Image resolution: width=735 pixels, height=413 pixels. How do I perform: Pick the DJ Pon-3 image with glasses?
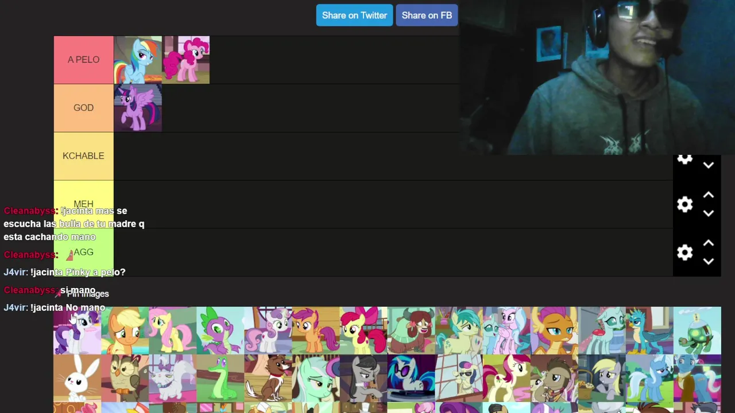411,378
